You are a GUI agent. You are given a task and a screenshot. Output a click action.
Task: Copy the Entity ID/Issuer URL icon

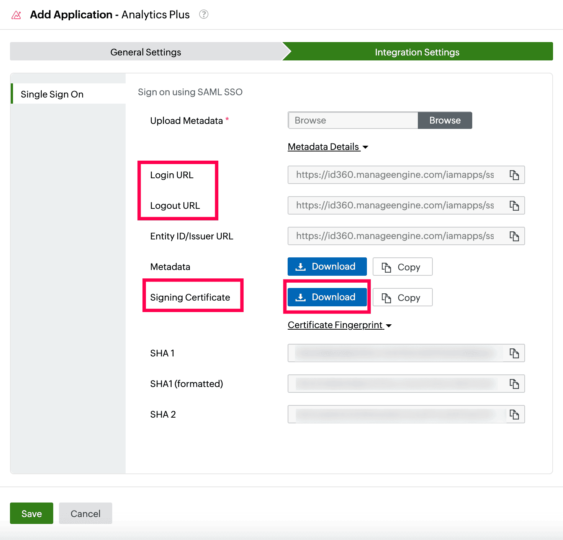click(514, 236)
